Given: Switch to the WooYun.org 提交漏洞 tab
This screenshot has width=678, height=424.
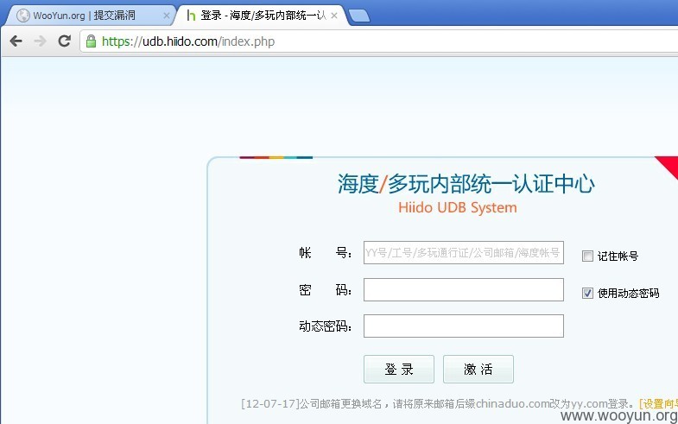Looking at the screenshot, I should coord(89,16).
